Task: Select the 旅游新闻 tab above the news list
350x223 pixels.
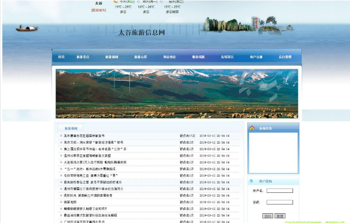Action: [x=71, y=128]
